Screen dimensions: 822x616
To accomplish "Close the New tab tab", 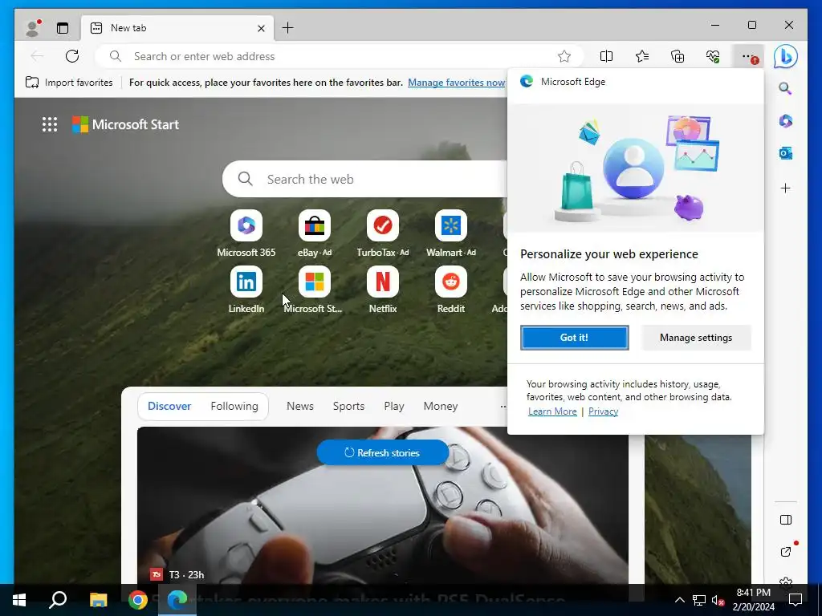I will [261, 28].
